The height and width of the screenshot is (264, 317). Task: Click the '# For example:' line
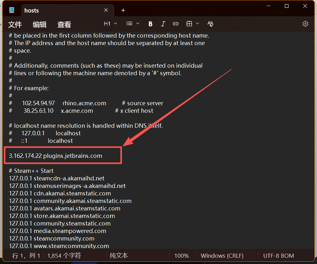click(29, 88)
